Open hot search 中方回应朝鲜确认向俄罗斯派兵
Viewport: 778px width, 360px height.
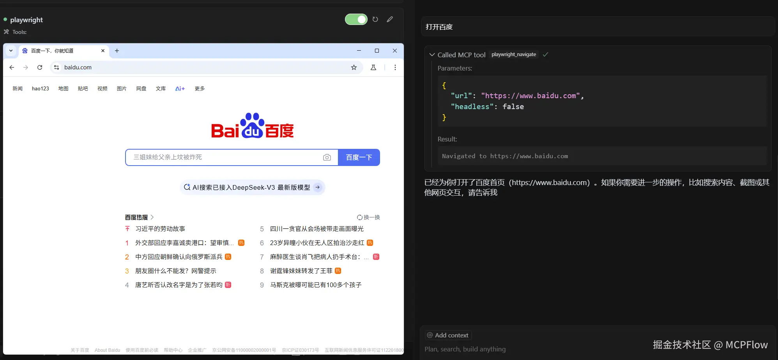(x=179, y=257)
